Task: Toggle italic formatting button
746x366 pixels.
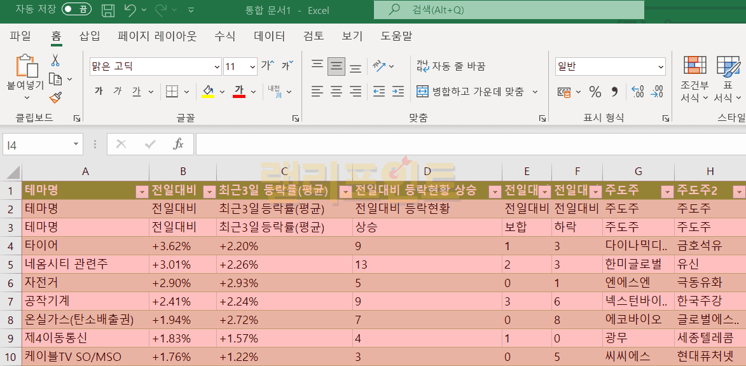Action: (117, 92)
